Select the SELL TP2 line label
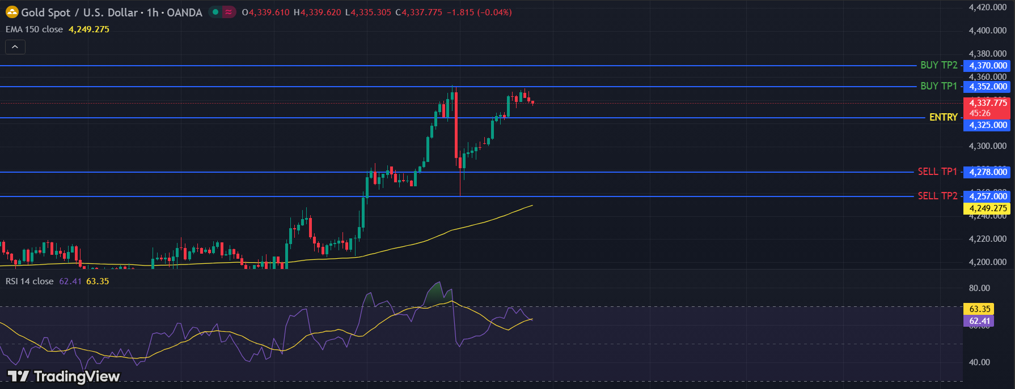1015x389 pixels. coord(937,196)
